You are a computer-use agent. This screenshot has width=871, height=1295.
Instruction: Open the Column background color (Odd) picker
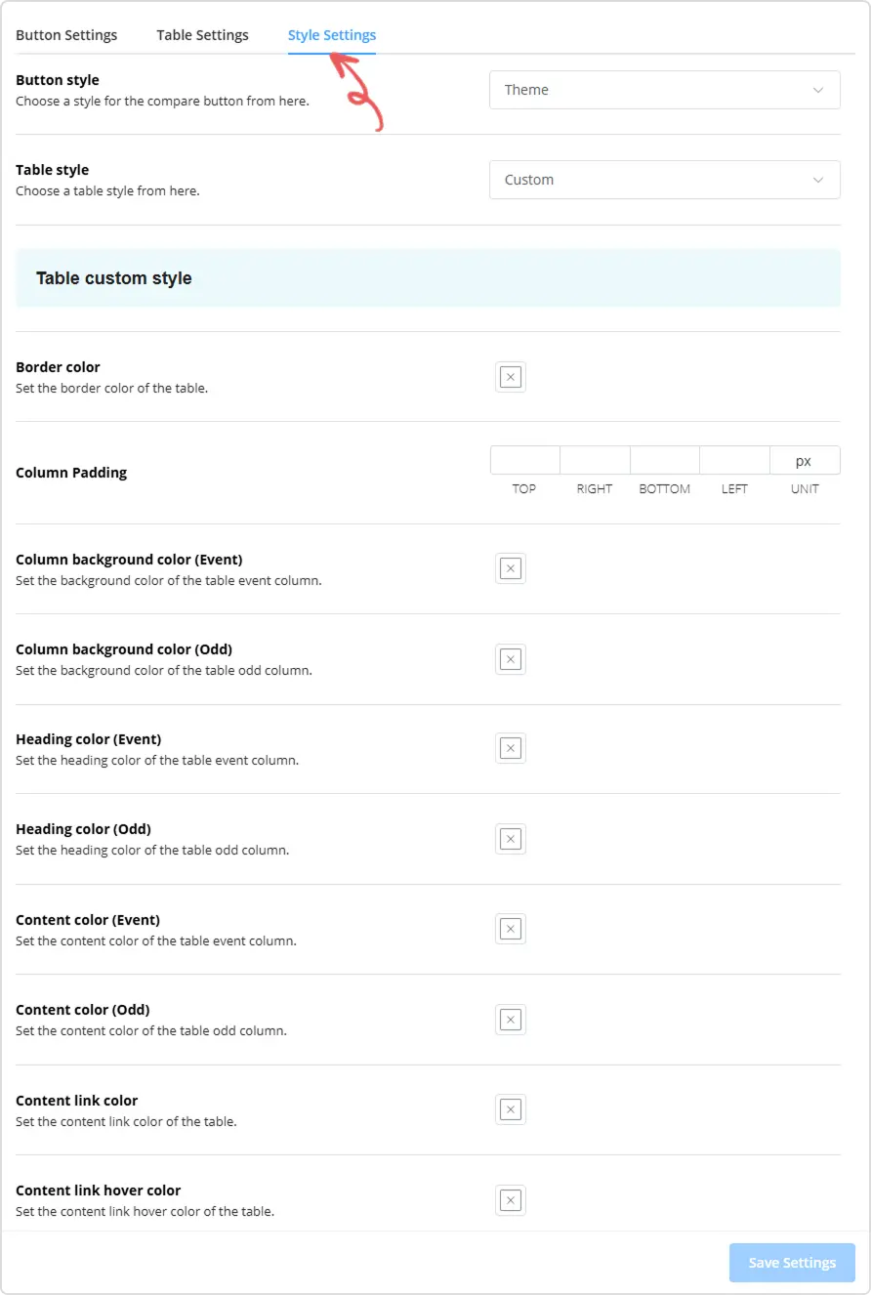[510, 658]
